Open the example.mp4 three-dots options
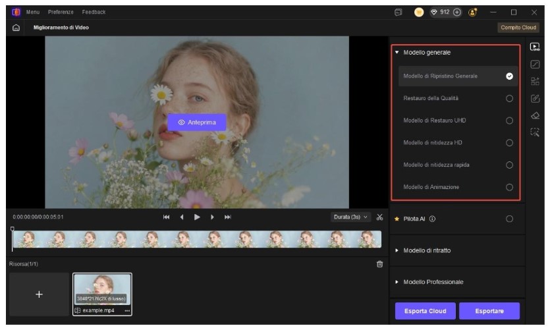Screen dimensions: 552x334 point(127,311)
